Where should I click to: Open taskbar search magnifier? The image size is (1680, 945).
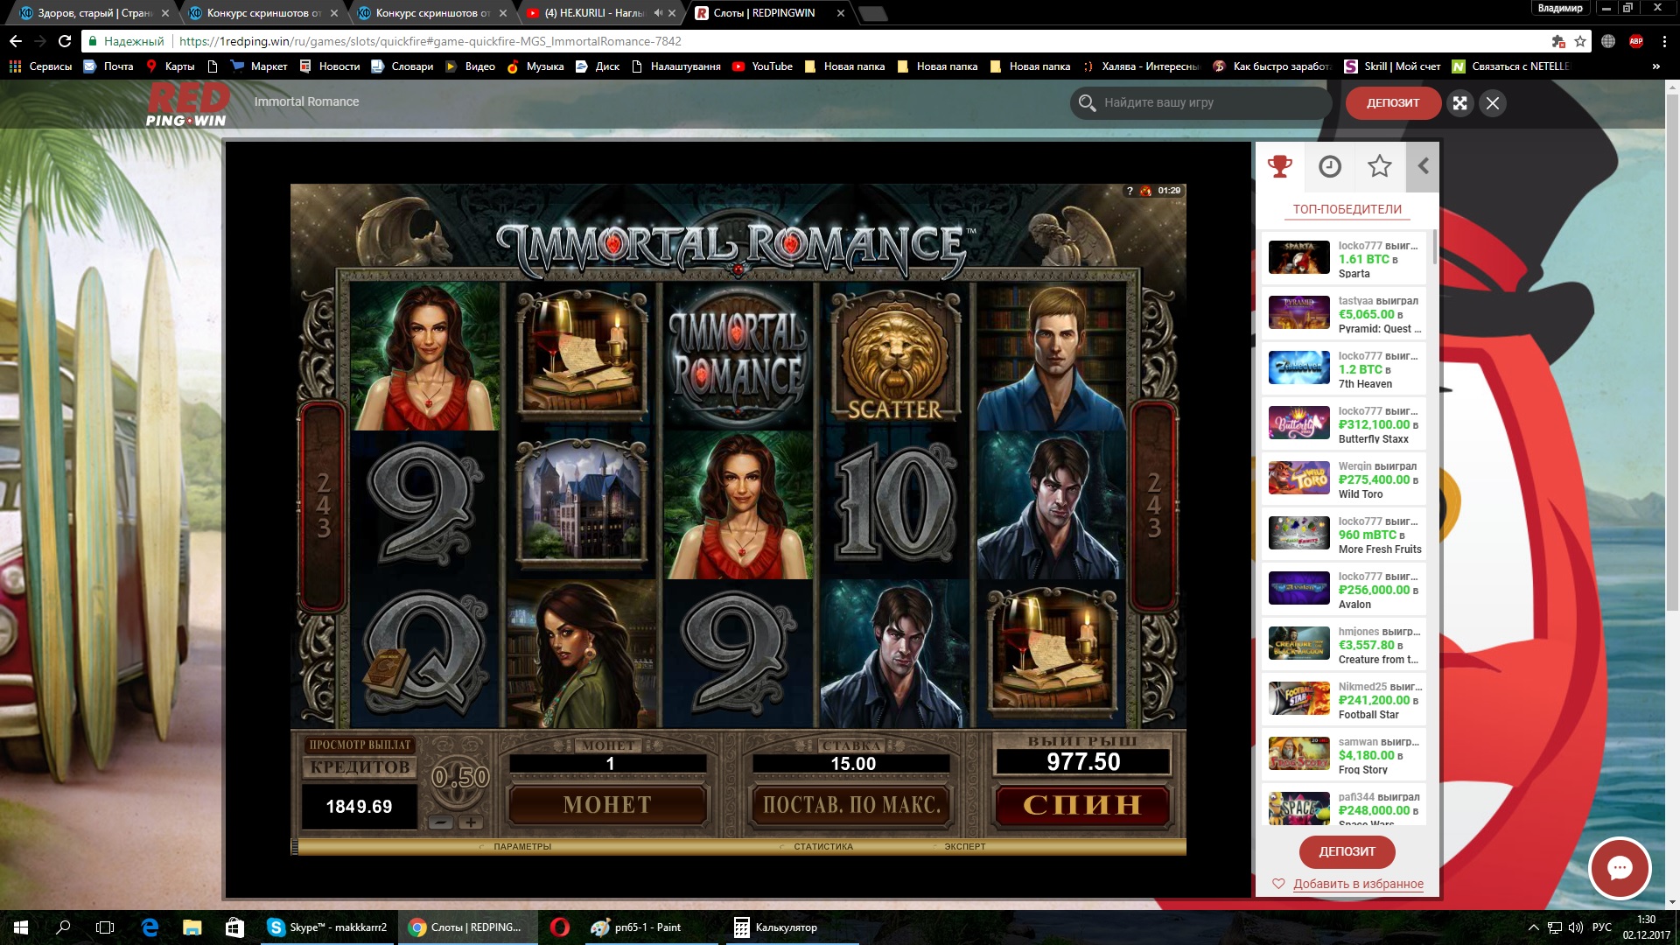pyautogui.click(x=63, y=927)
